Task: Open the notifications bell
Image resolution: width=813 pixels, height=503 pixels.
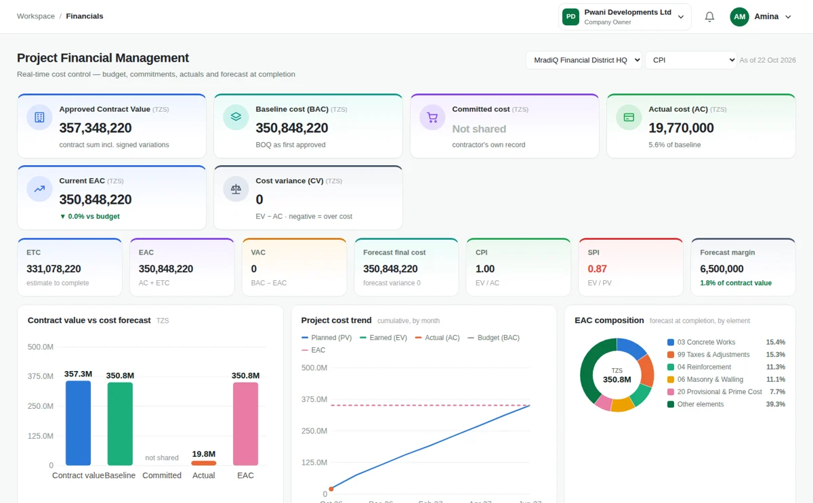Action: click(x=709, y=17)
